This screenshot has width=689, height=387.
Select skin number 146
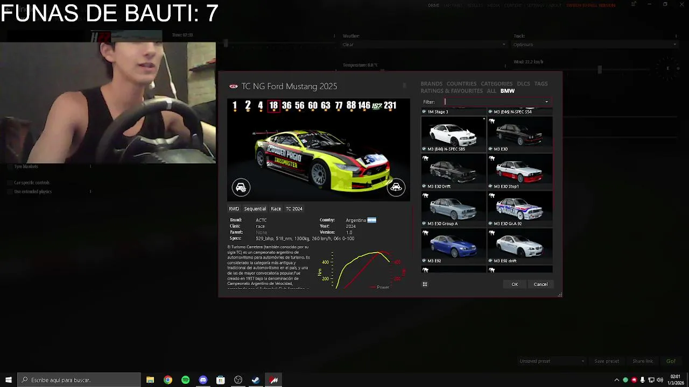(x=364, y=105)
